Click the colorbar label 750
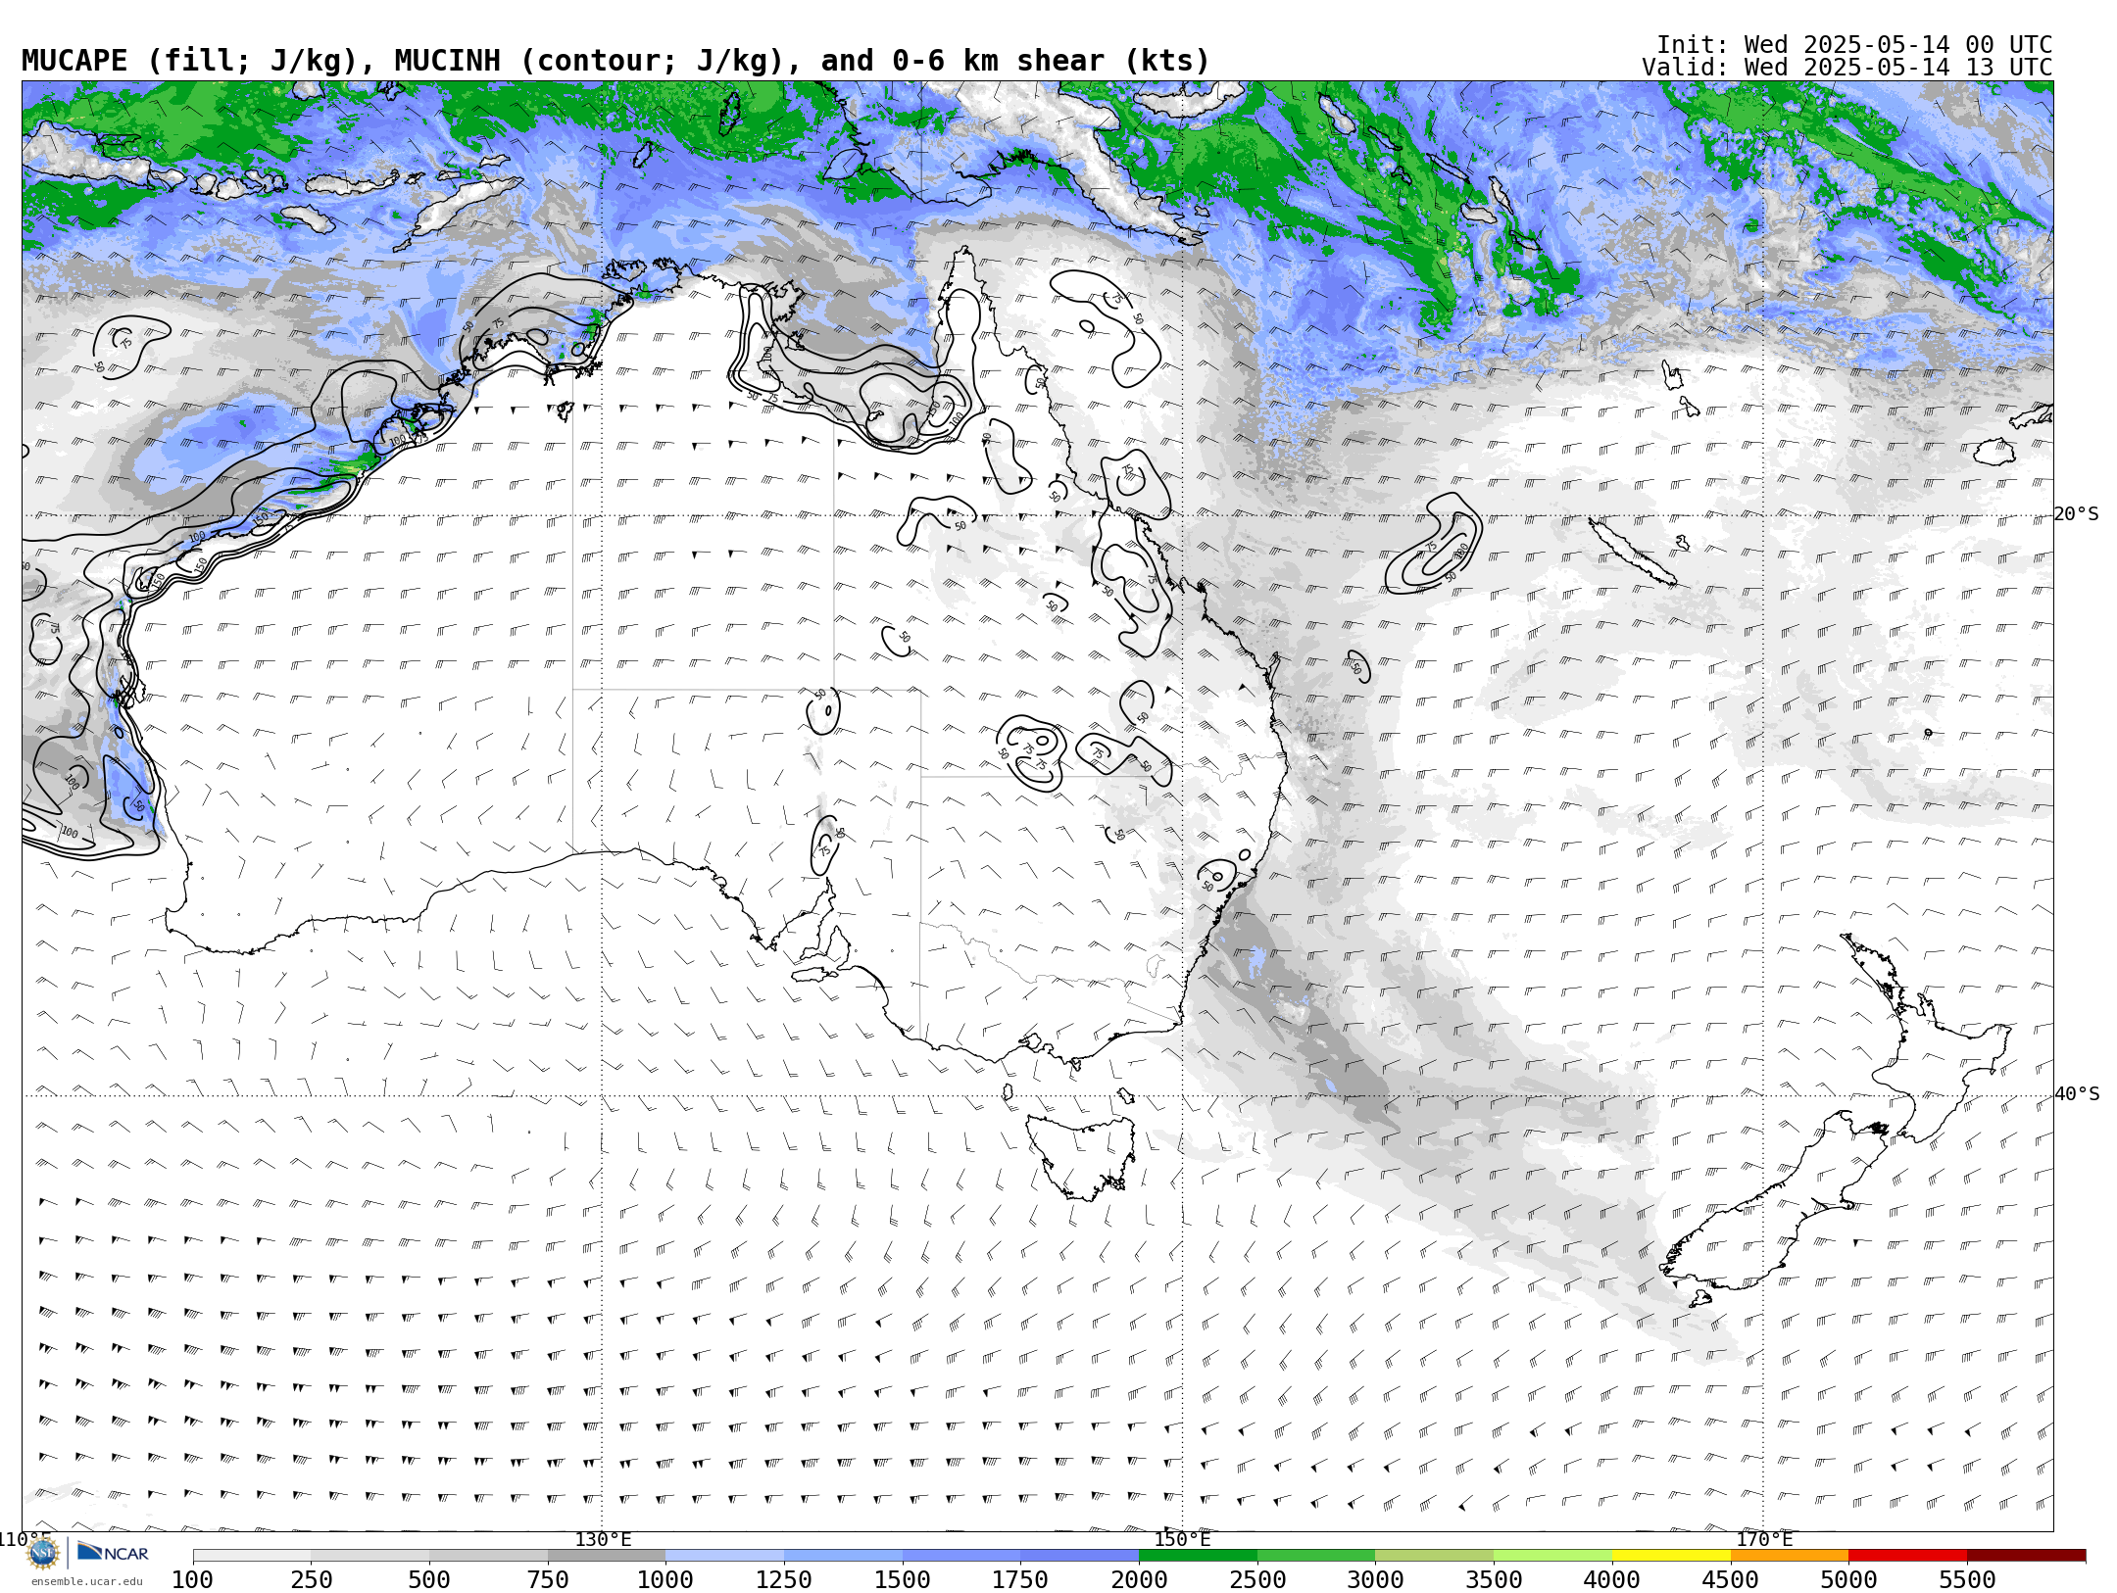 tap(548, 1580)
